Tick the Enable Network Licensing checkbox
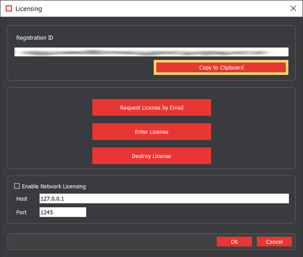This screenshot has height=257, width=303. tap(17, 186)
